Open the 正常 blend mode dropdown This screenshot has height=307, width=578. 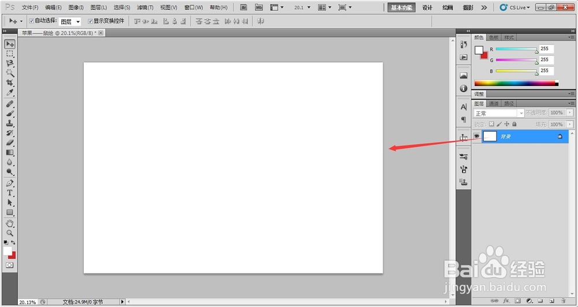(499, 113)
